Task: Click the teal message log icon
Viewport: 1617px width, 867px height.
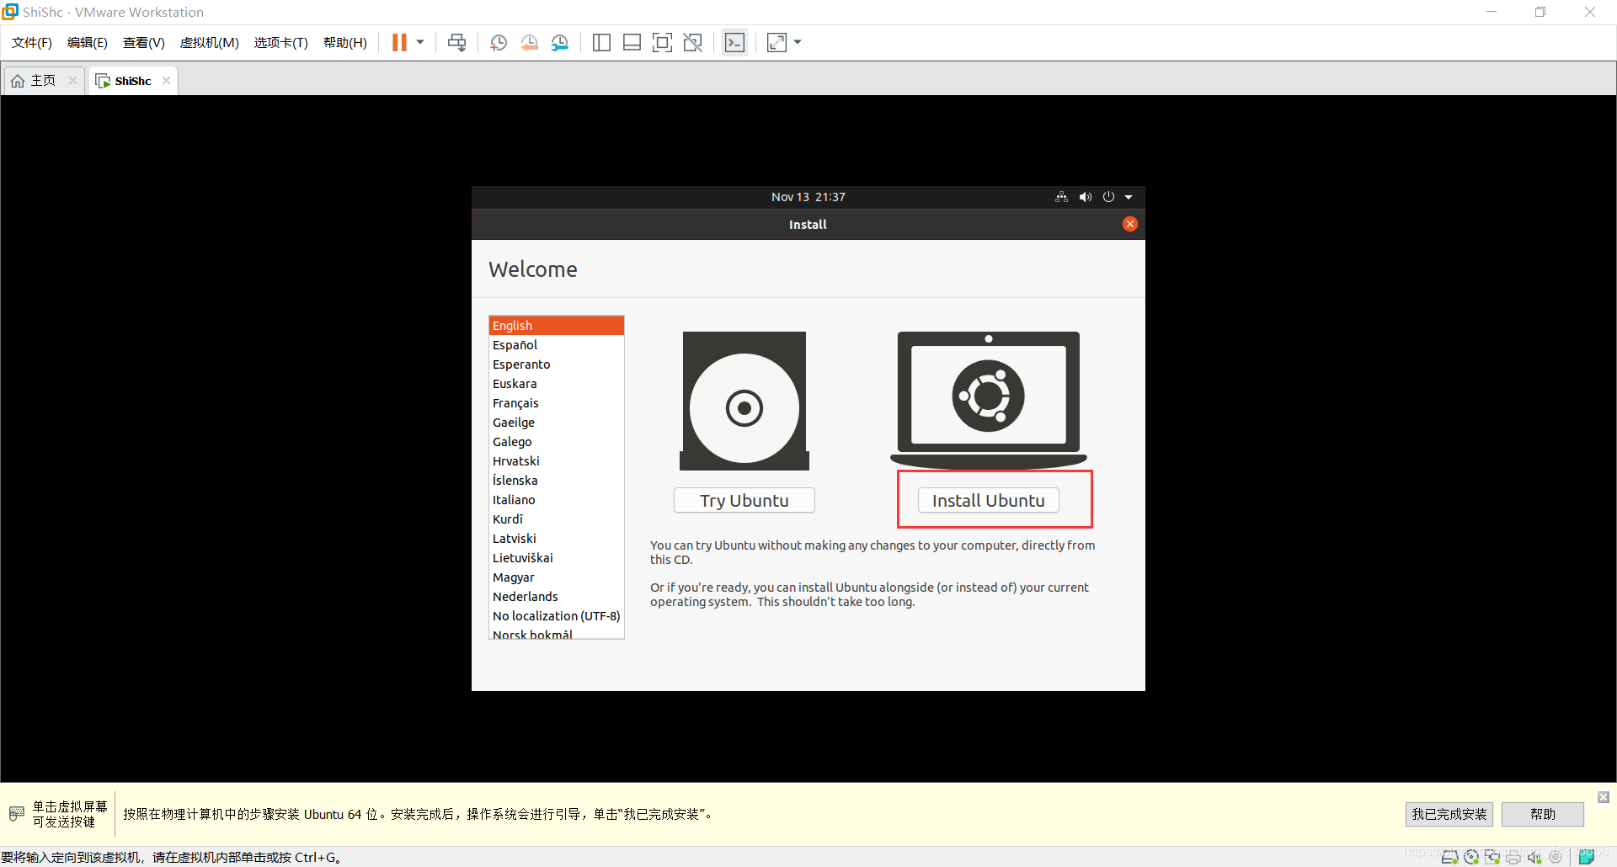Action: pos(1586,857)
